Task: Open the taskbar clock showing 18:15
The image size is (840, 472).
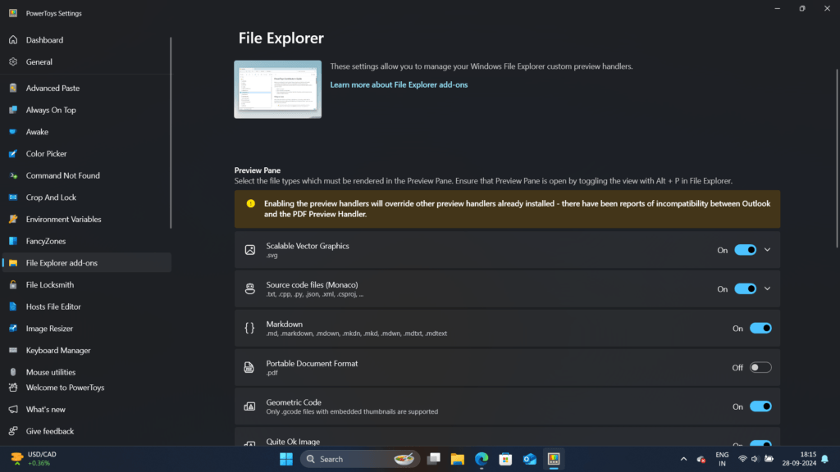Action: [799, 459]
